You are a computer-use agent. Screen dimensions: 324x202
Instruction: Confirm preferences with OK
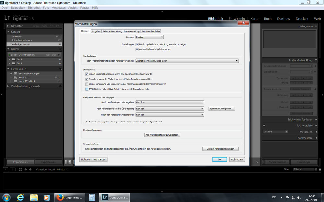219,160
